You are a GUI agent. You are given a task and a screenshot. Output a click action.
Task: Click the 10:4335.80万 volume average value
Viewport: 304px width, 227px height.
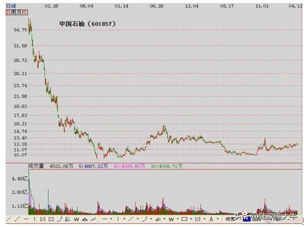pyautogui.click(x=129, y=166)
